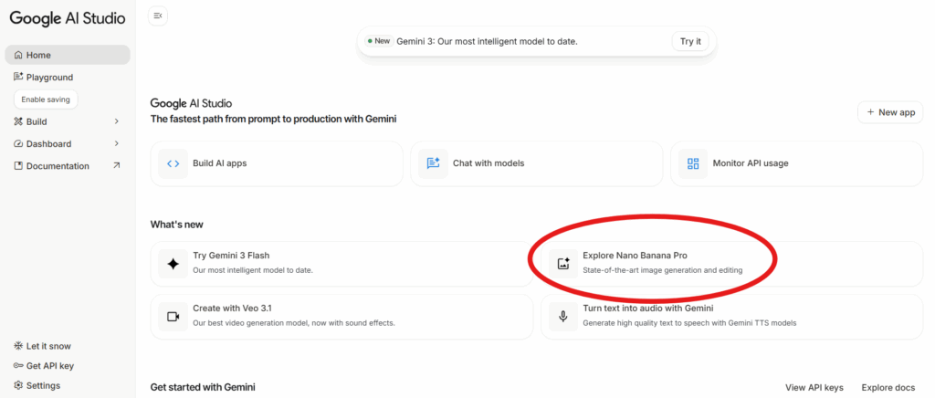The width and height of the screenshot is (935, 398).
Task: Toggle the Let it snow effect
Action: coord(48,346)
